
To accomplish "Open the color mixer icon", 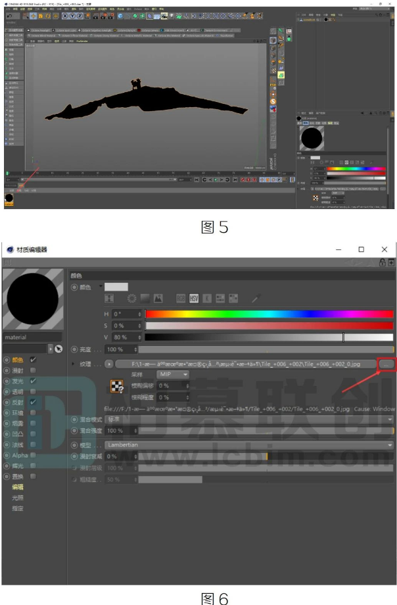I will tap(220, 299).
